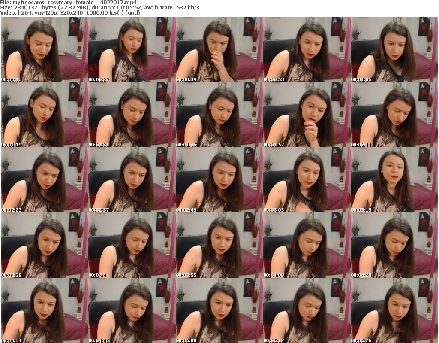Select the thumbnail stamped 00:00:13

(x=44, y=49)
